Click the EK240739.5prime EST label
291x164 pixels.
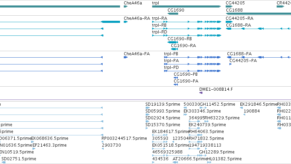[x=207, y=125]
